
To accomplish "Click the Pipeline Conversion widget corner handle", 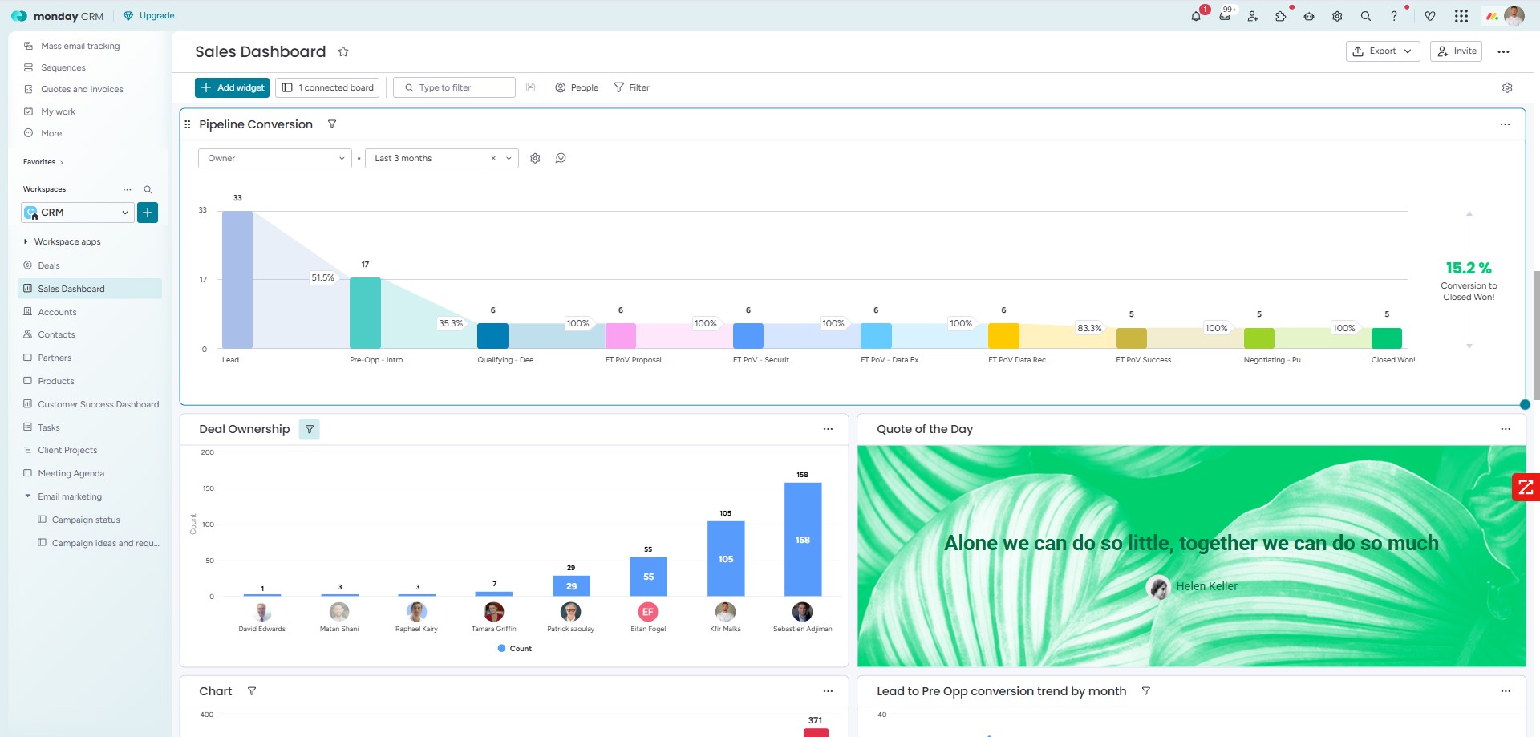I will pyautogui.click(x=1525, y=404).
